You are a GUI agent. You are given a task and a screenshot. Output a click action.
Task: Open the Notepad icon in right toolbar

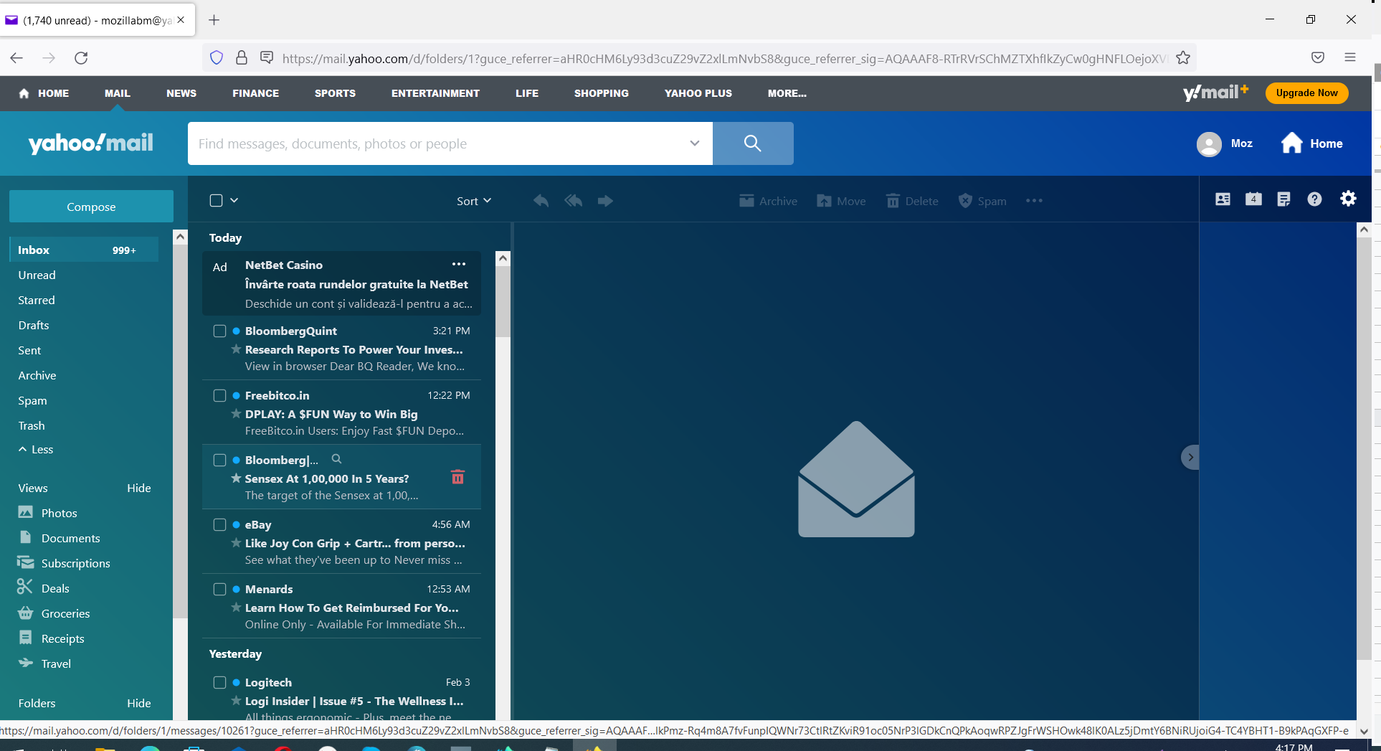coord(1283,199)
